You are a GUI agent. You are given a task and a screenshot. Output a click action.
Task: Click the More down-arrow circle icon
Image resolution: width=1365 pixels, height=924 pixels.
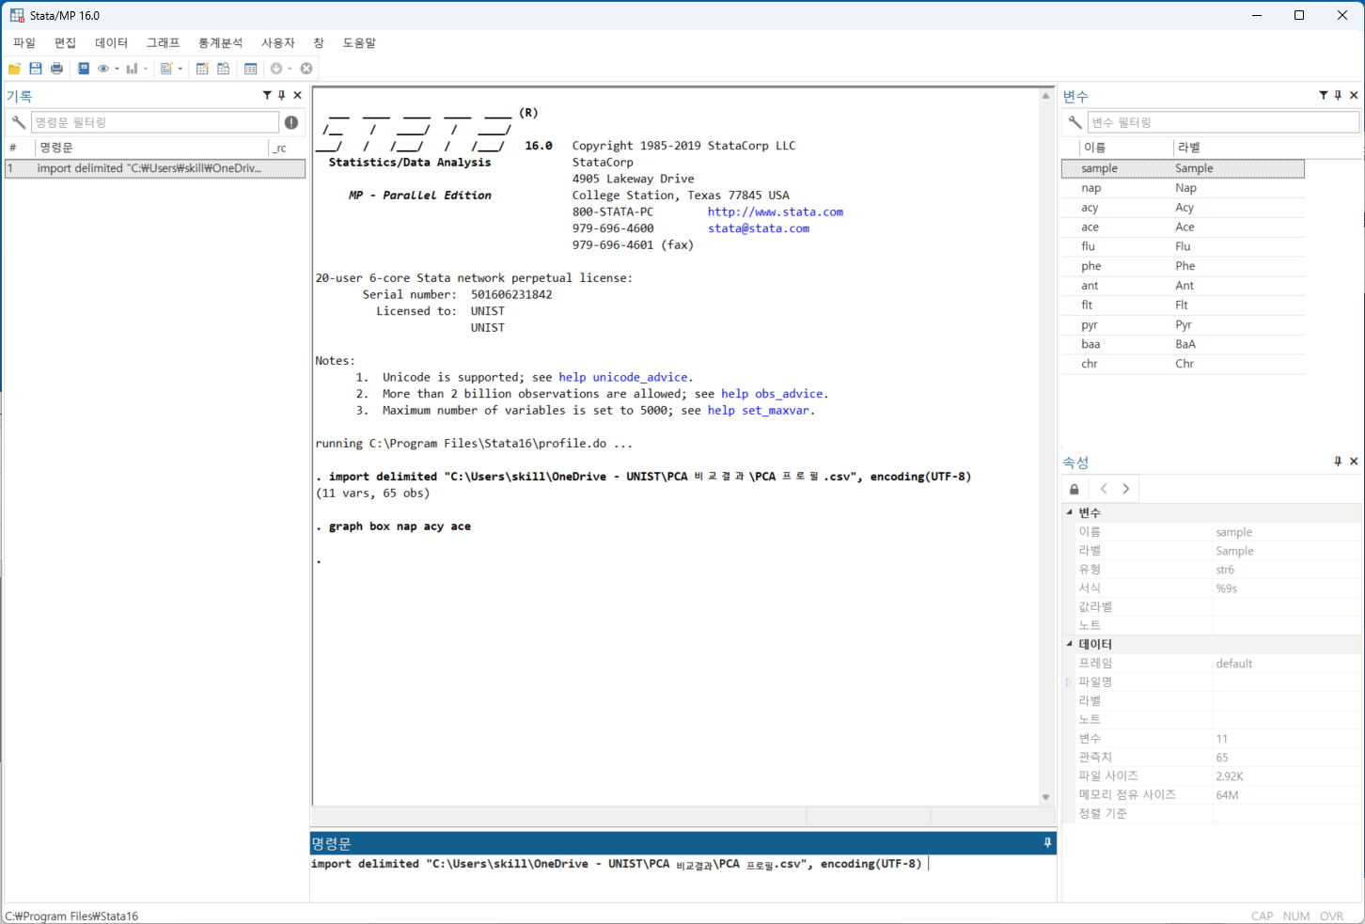click(x=276, y=69)
